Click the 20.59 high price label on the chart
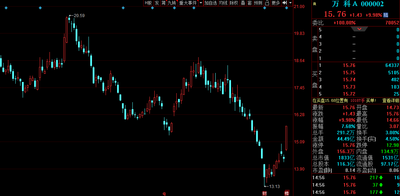The image size is (400, 196). coord(79,16)
